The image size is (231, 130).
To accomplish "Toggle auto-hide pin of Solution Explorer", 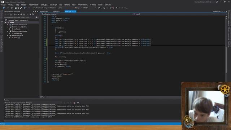I will [35, 12].
